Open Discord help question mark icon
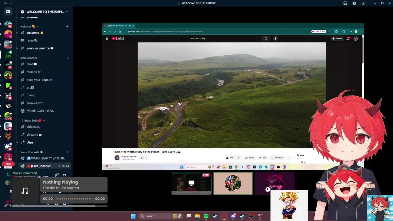The width and height of the screenshot is (393, 221). [354, 3]
